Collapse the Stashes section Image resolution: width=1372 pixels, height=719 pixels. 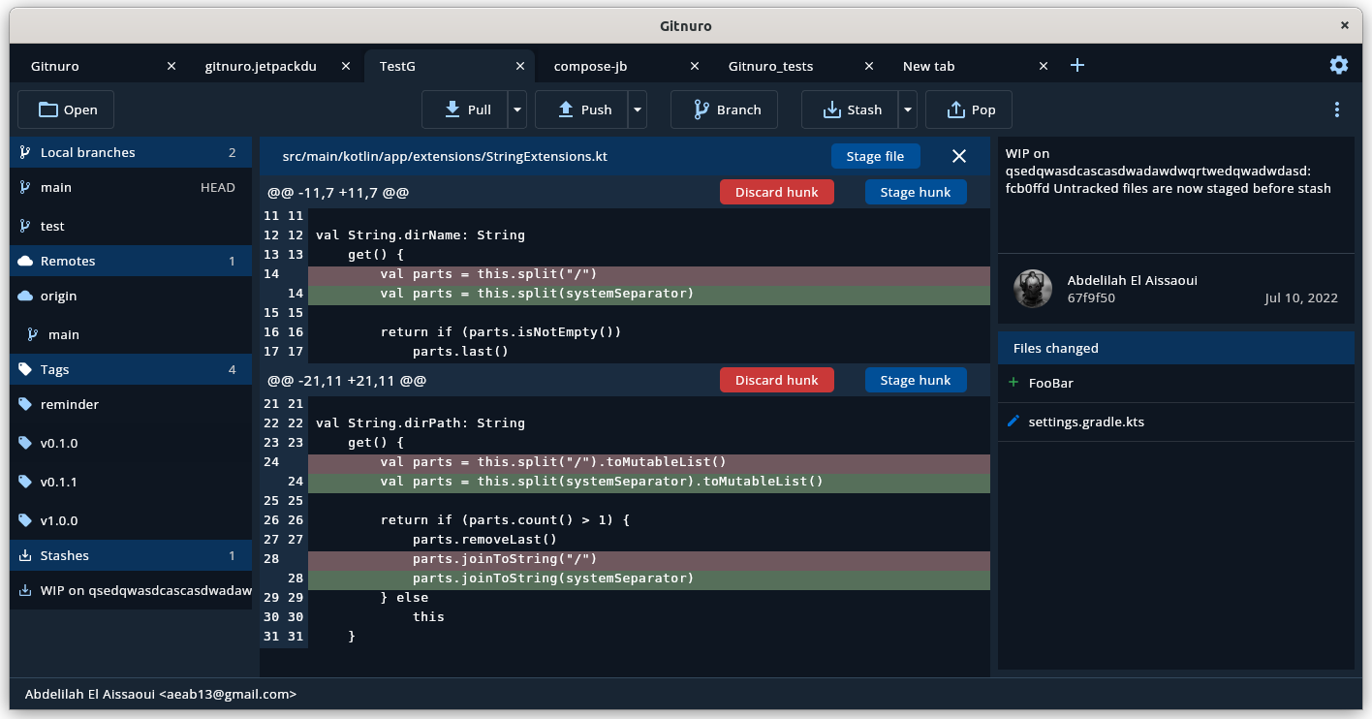pos(131,555)
